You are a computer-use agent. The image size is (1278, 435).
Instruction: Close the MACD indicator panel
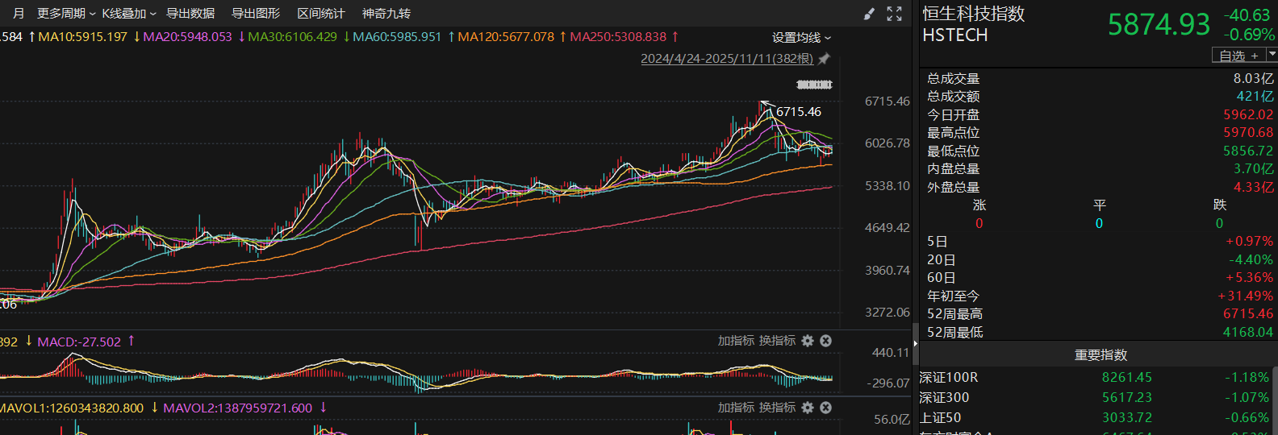[825, 341]
